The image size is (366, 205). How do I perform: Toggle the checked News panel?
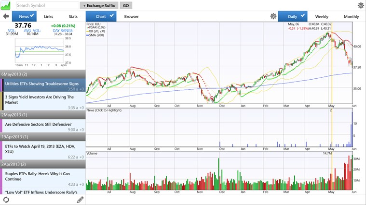point(25,16)
